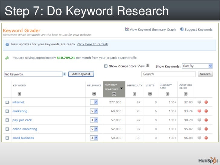The width and height of the screenshot is (220, 165).
Task: Open the marketing keyword link
Action: [20, 111]
